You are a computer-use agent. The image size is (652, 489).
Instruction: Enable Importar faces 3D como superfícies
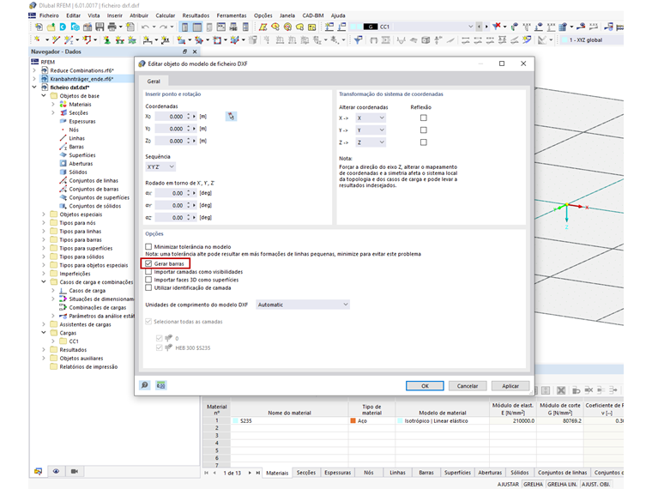(x=148, y=280)
